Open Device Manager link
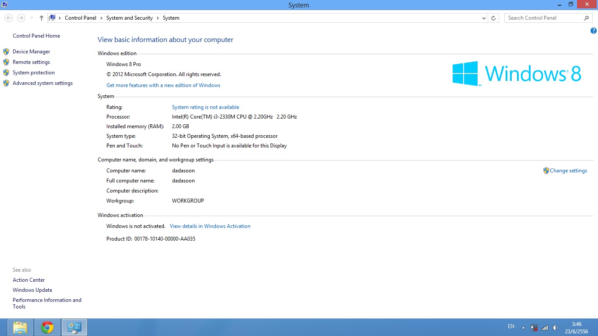This screenshot has height=336, width=598. coord(32,52)
